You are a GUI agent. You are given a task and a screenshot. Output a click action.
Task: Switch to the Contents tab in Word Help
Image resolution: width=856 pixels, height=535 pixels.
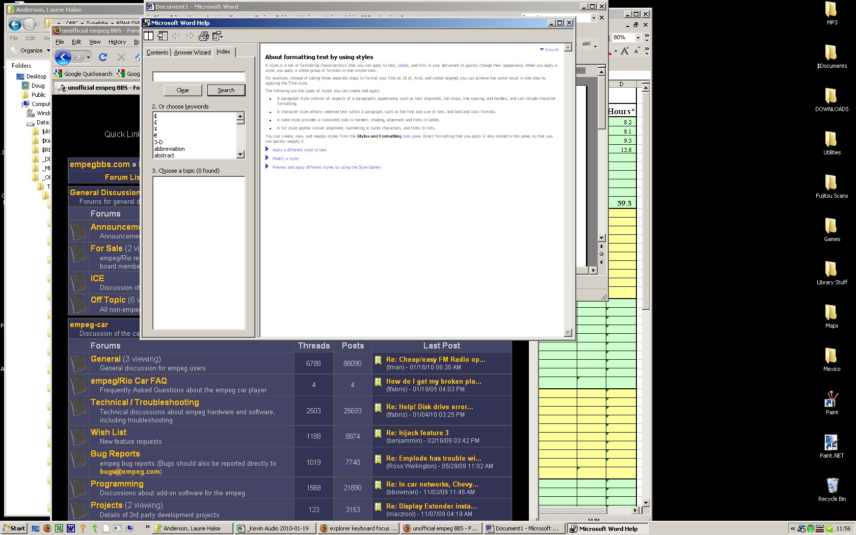(x=157, y=52)
